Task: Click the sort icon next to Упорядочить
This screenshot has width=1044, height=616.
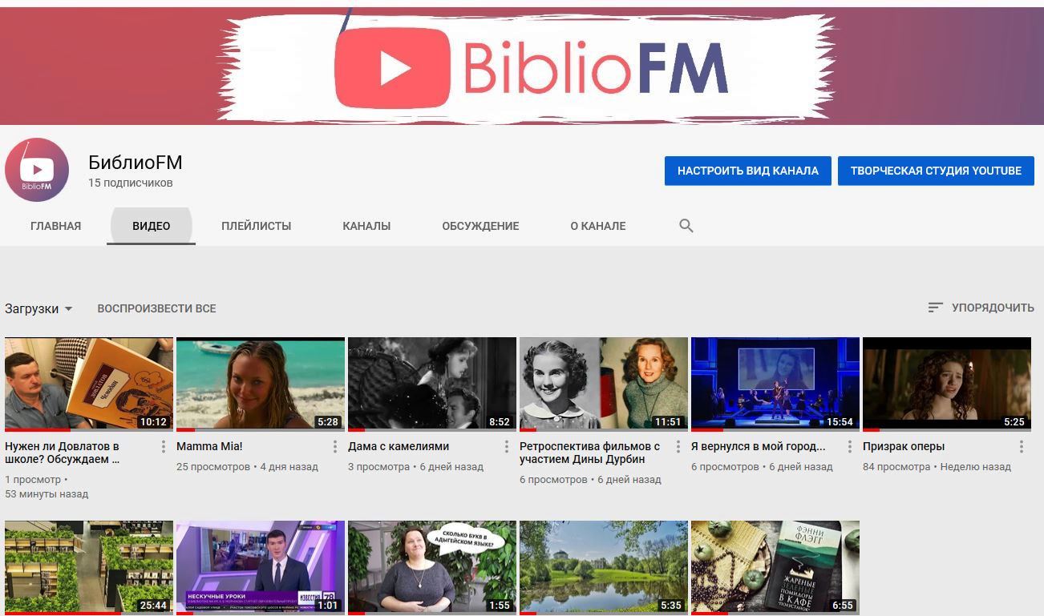Action: 935,308
